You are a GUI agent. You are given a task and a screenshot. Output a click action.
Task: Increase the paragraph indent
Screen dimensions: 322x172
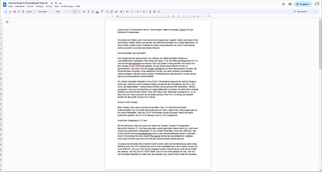click(154, 12)
